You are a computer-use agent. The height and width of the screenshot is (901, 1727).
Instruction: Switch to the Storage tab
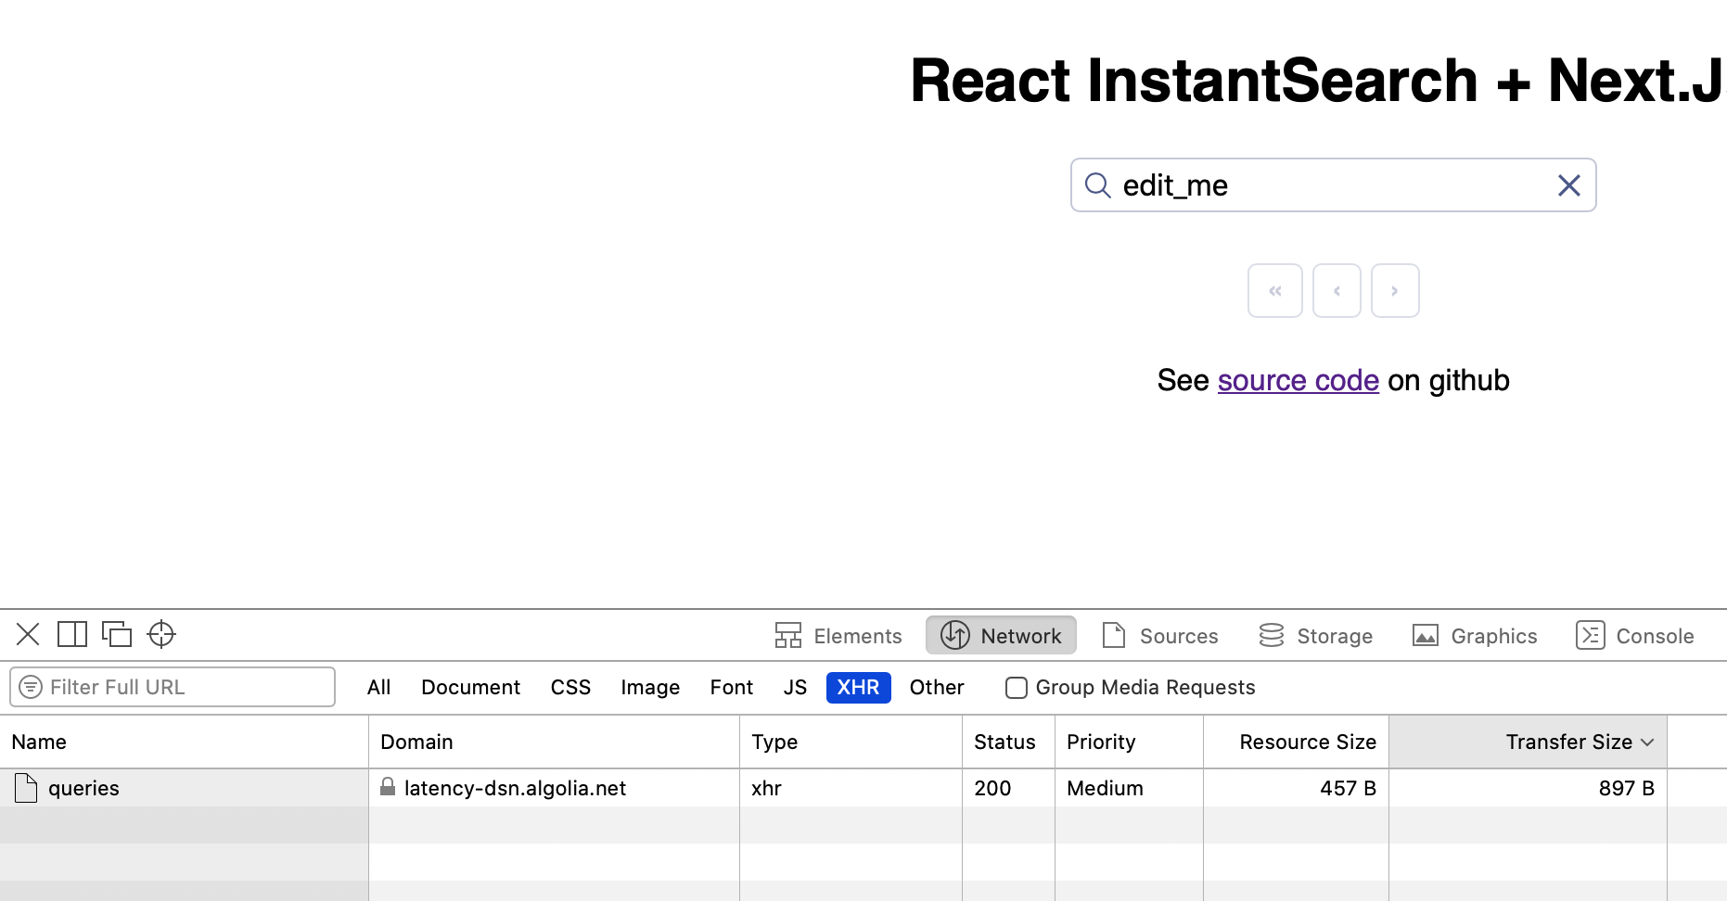coord(1315,636)
